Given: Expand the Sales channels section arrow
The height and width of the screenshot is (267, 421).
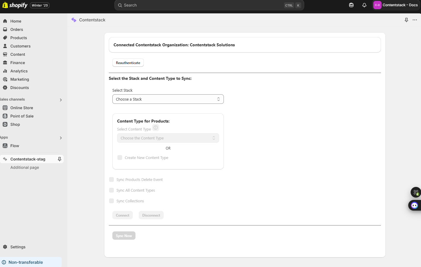Looking at the screenshot, I should pyautogui.click(x=61, y=100).
